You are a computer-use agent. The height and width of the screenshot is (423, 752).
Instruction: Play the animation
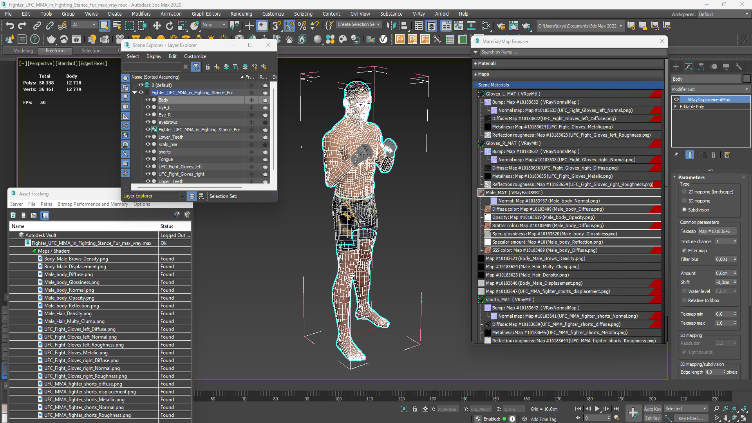click(597, 409)
